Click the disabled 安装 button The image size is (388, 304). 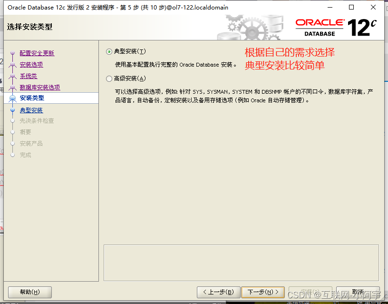pyautogui.click(x=310, y=292)
